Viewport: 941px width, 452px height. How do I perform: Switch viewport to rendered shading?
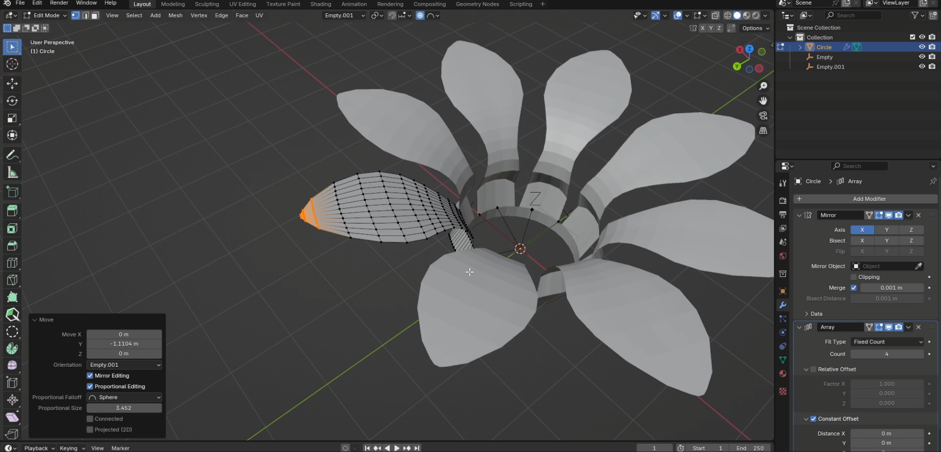[756, 15]
